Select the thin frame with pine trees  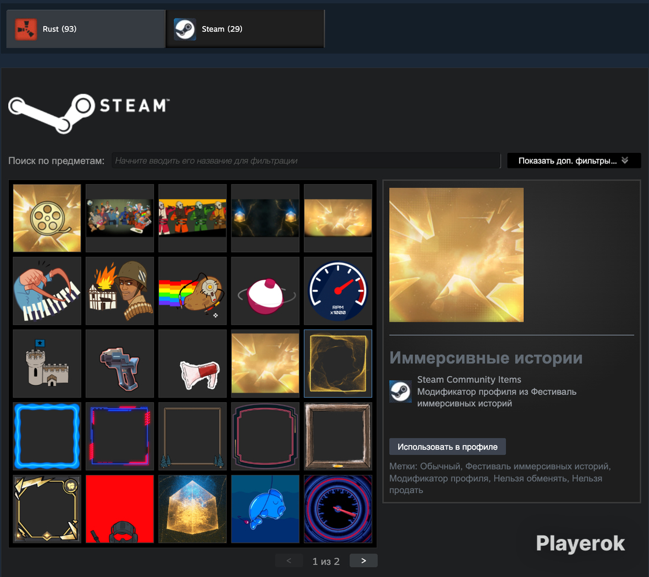[192, 436]
